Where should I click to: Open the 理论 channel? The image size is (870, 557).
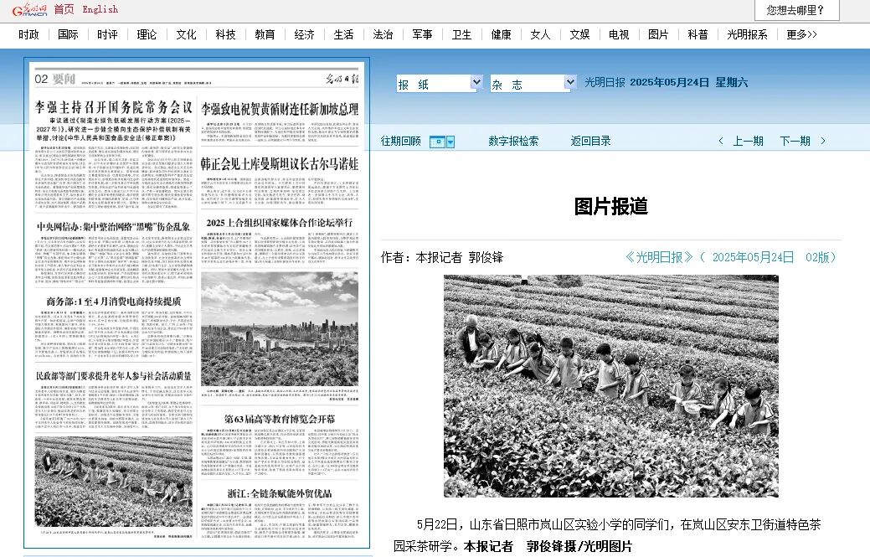pos(147,34)
